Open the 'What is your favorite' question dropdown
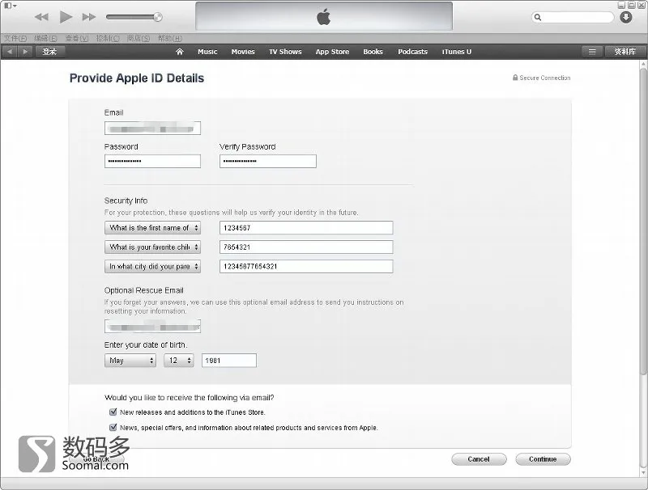The width and height of the screenshot is (648, 490). coord(152,247)
